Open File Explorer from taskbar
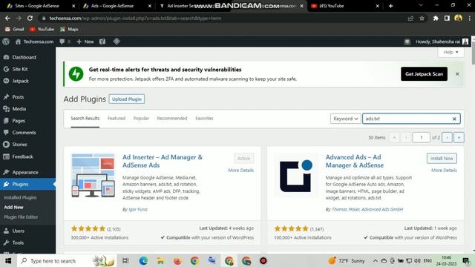The height and width of the screenshot is (267, 475). [160, 260]
